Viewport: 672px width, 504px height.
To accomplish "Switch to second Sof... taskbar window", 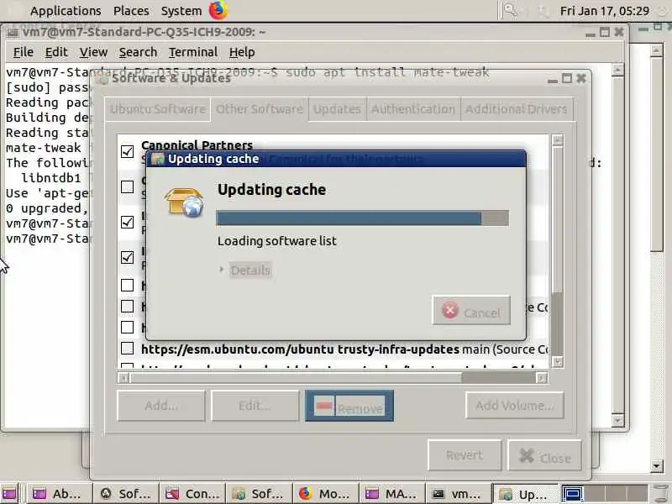I will pos(259,494).
